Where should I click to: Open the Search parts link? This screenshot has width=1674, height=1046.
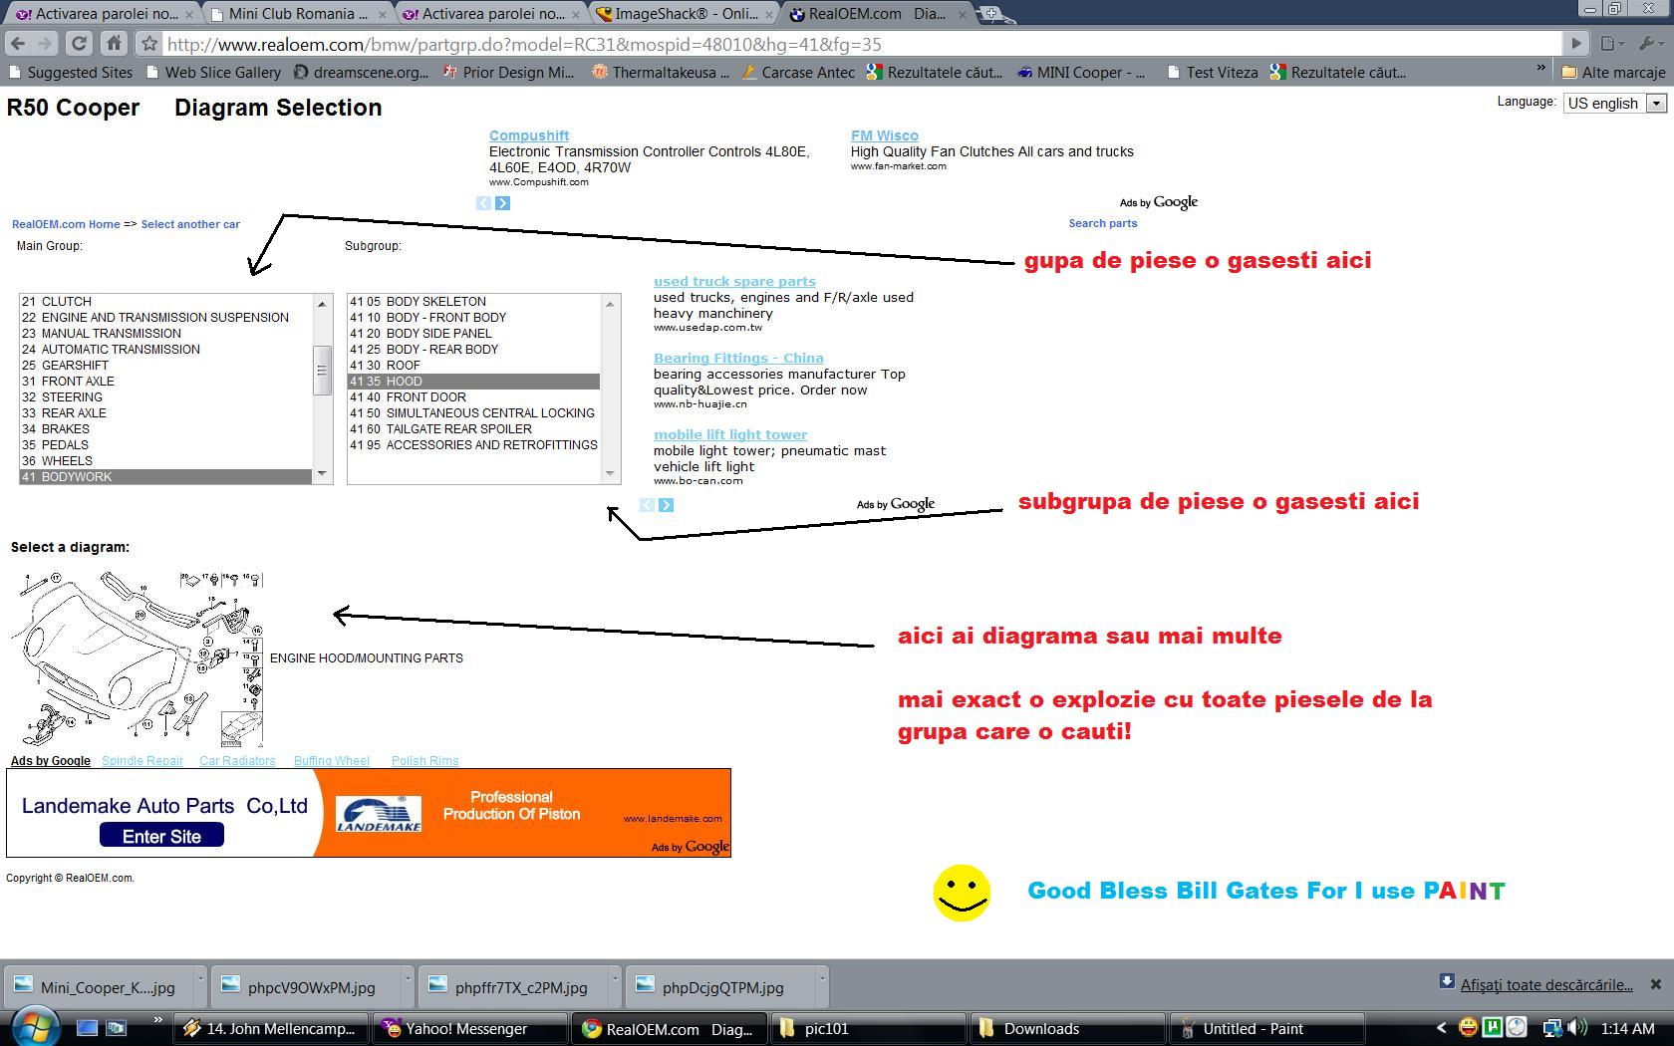1103,223
